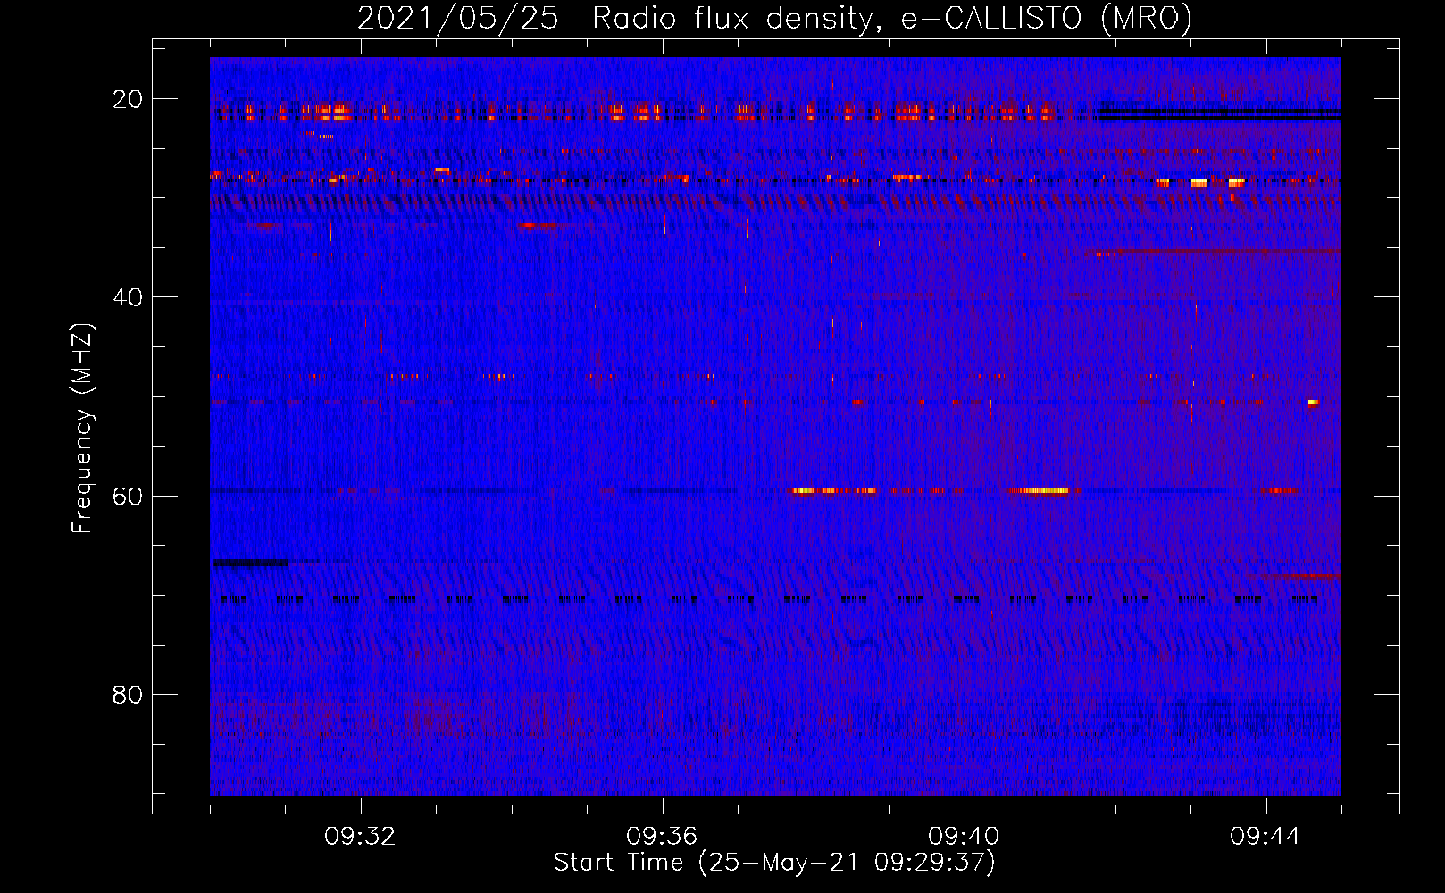Screen dimensions: 1445x893
Task: Click the black band near 67 MHz at spectrogram start
Action: point(250,563)
